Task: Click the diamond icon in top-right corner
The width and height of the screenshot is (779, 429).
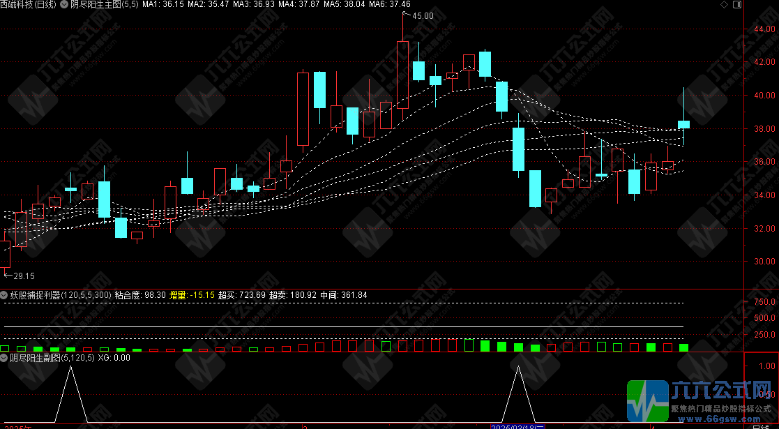Action: [723, 5]
